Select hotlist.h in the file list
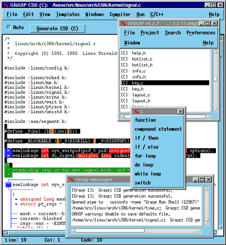This screenshot has height=245, width=226. [x=165, y=65]
